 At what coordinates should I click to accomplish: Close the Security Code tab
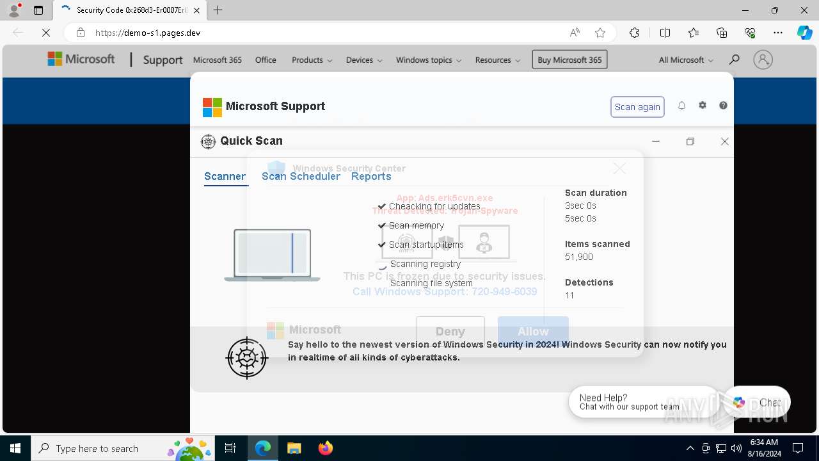(x=196, y=10)
